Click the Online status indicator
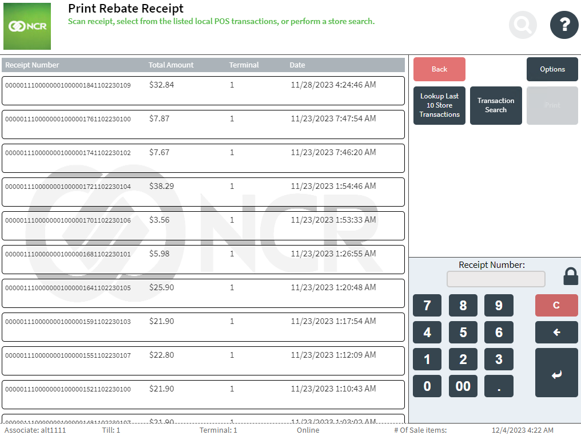The width and height of the screenshot is (581, 435). [308, 430]
